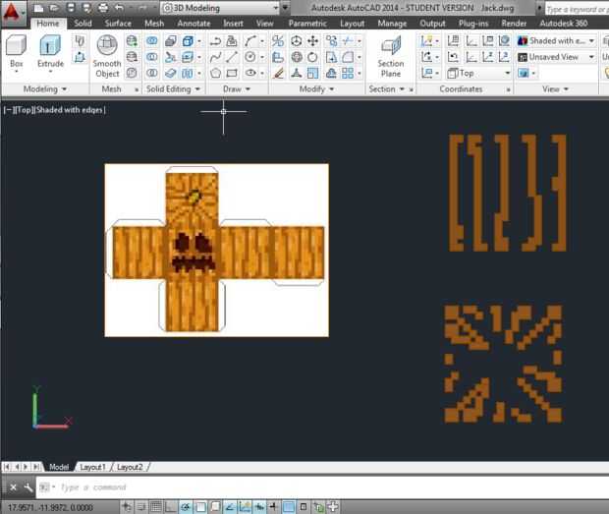Image resolution: width=609 pixels, height=514 pixels.
Task: Open the Box tool dropdown arrow
Action: 16,72
